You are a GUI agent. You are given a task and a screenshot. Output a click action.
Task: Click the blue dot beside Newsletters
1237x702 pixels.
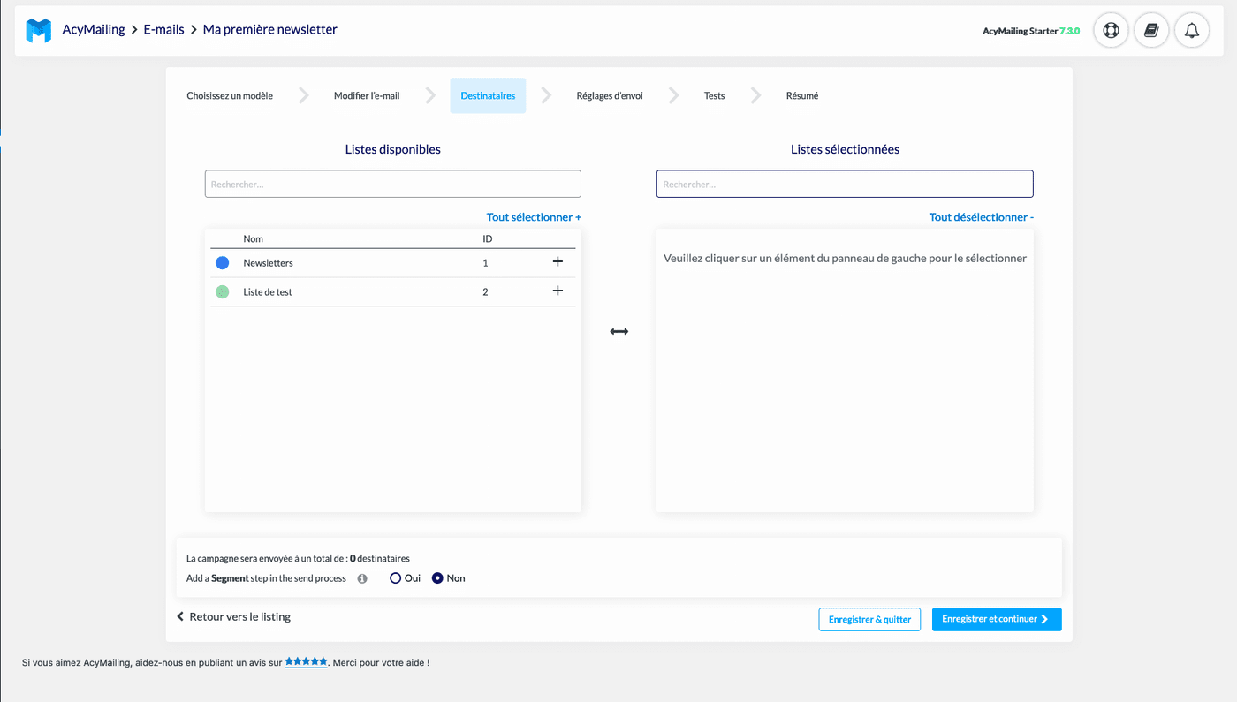pyautogui.click(x=222, y=261)
